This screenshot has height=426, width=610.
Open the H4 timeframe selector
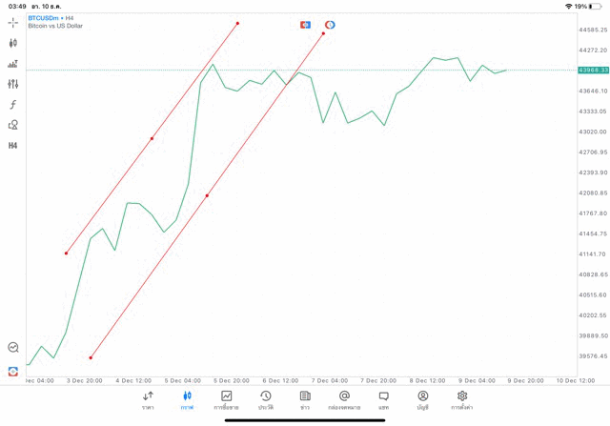[13, 146]
